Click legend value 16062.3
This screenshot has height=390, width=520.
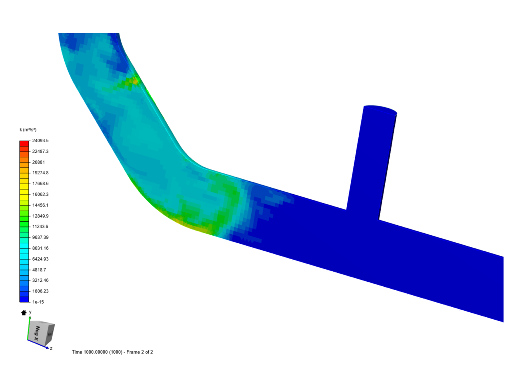coord(40,194)
